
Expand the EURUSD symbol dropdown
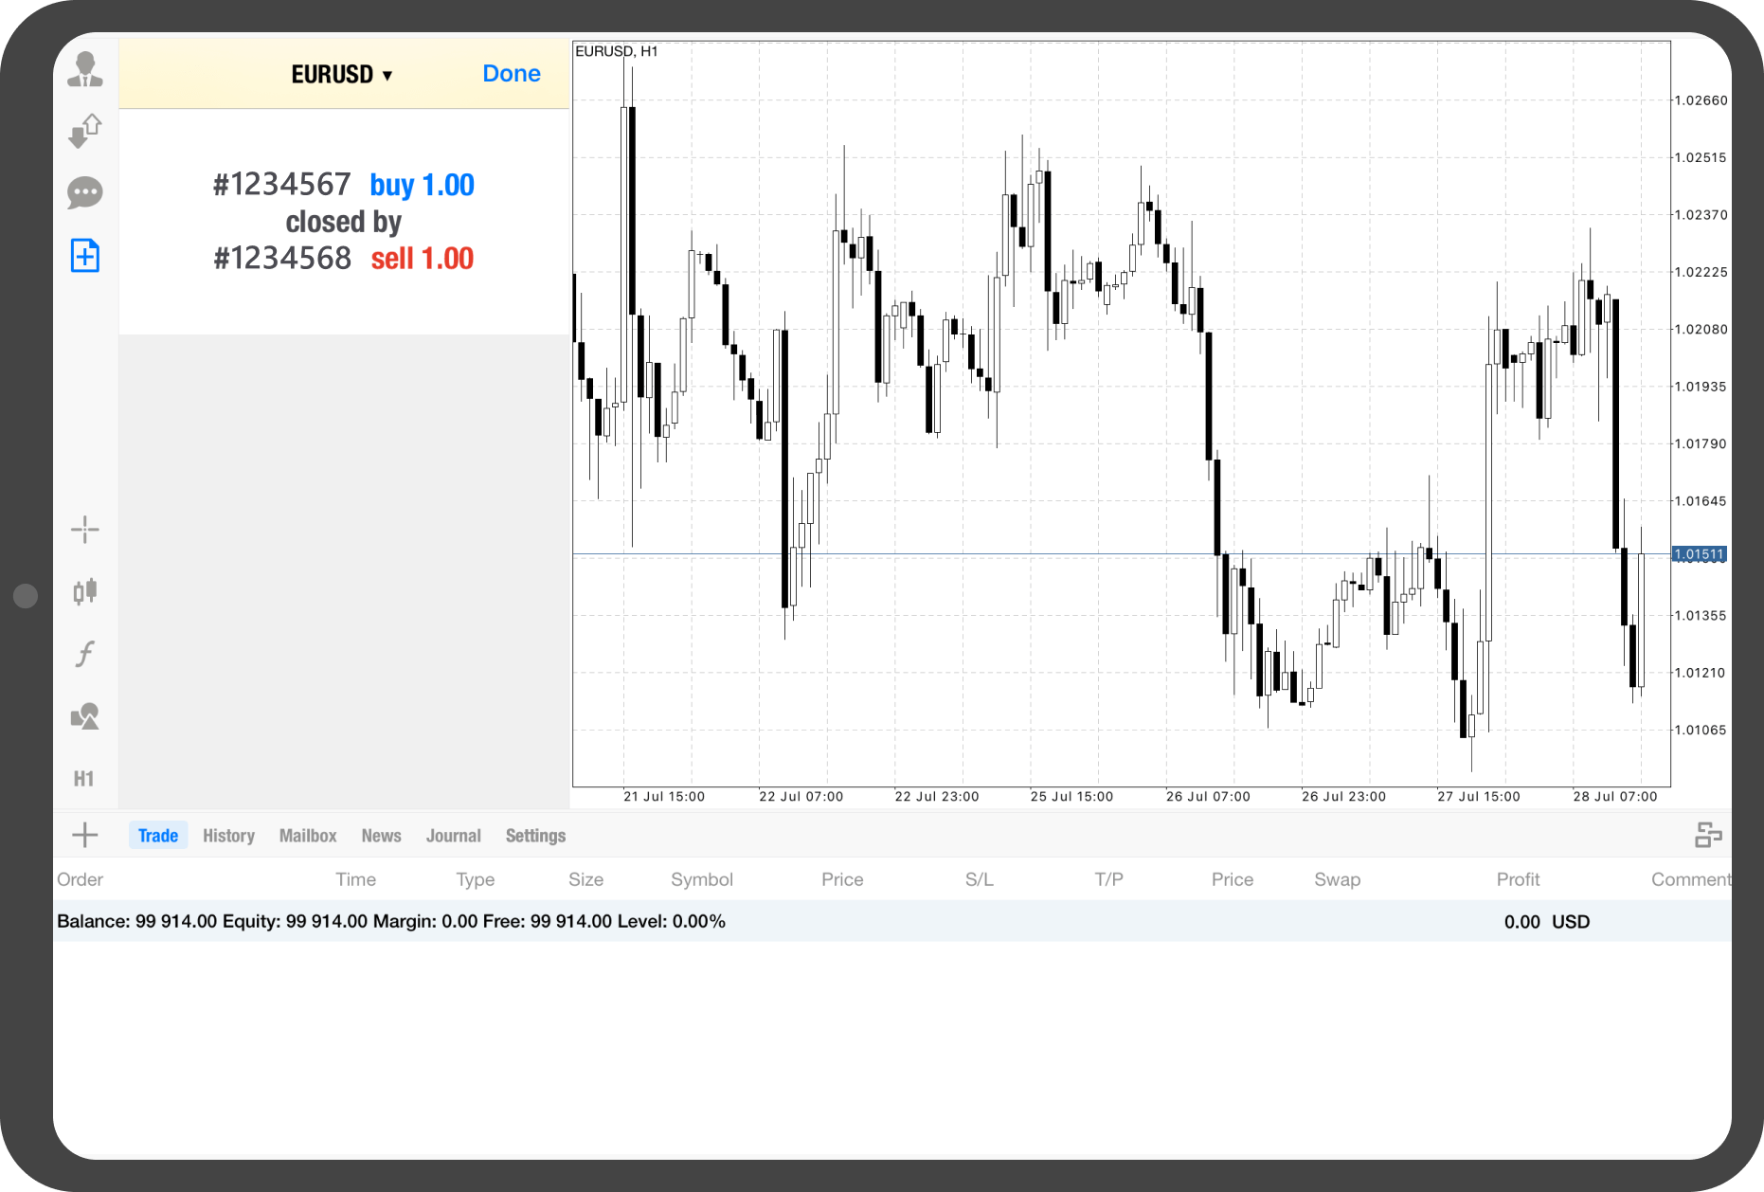342,74
